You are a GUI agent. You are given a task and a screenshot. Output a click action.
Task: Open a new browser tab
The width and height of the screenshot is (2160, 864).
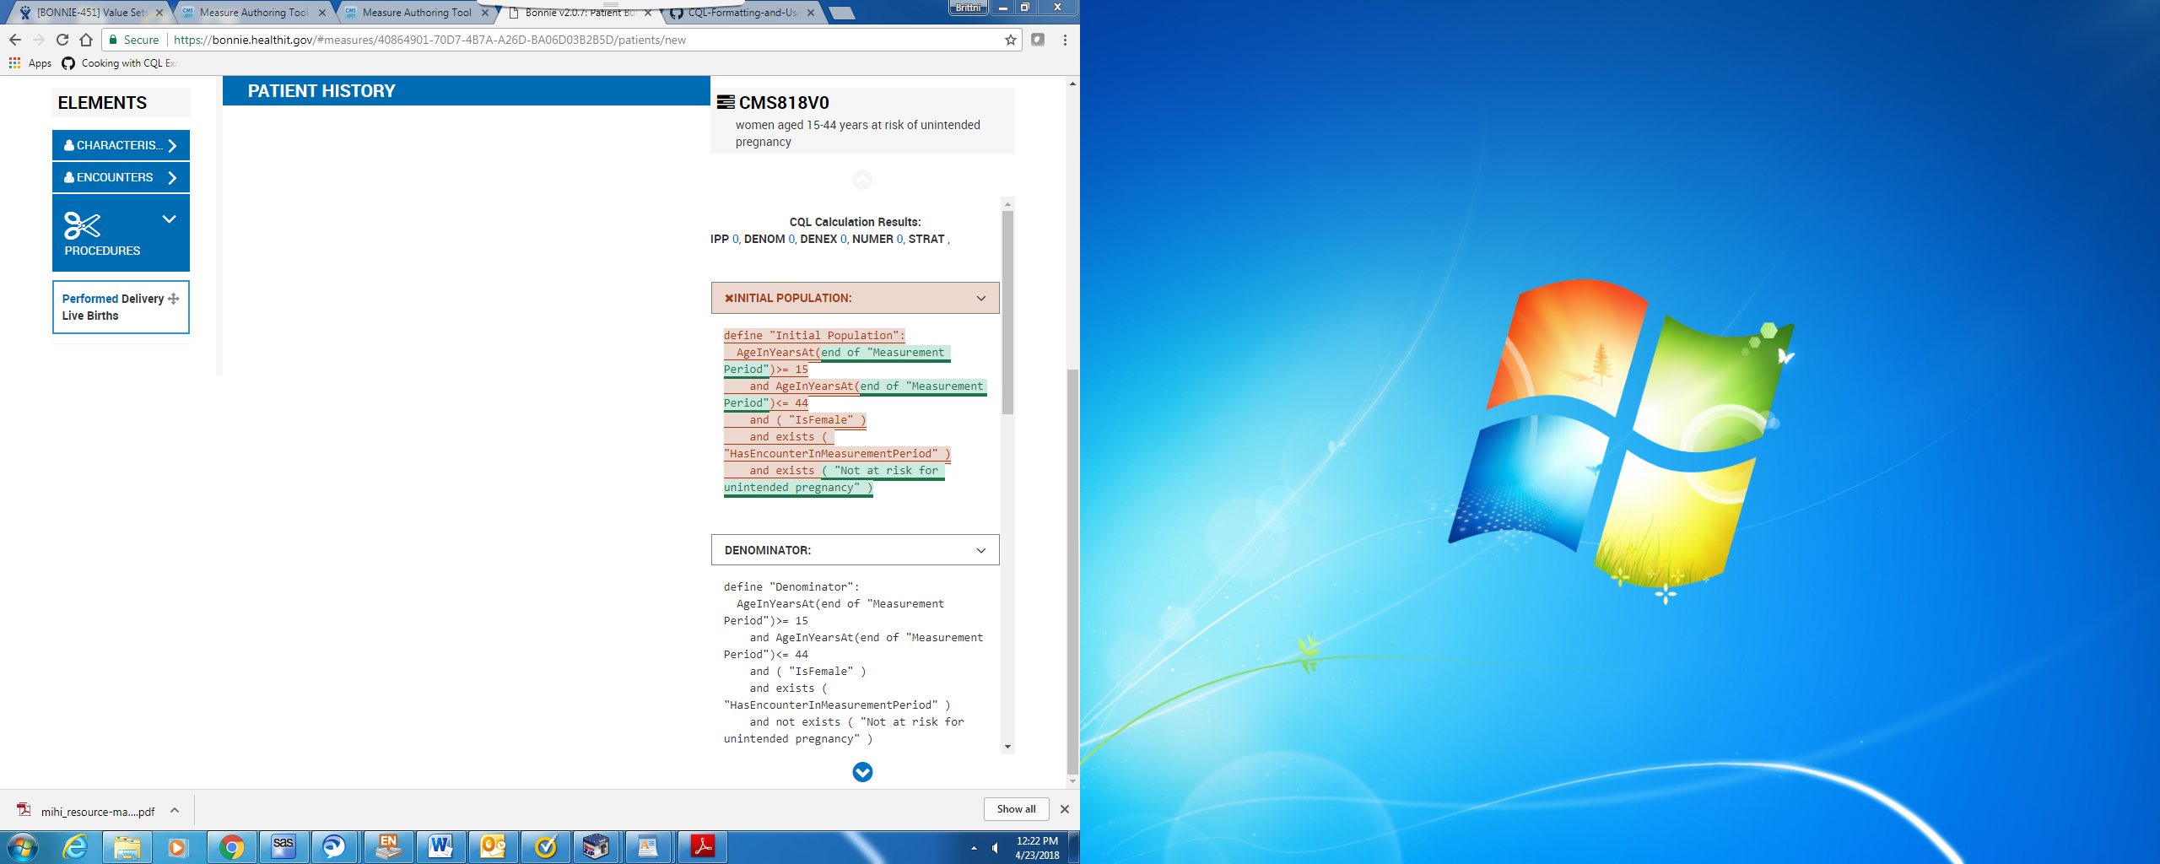pos(842,13)
